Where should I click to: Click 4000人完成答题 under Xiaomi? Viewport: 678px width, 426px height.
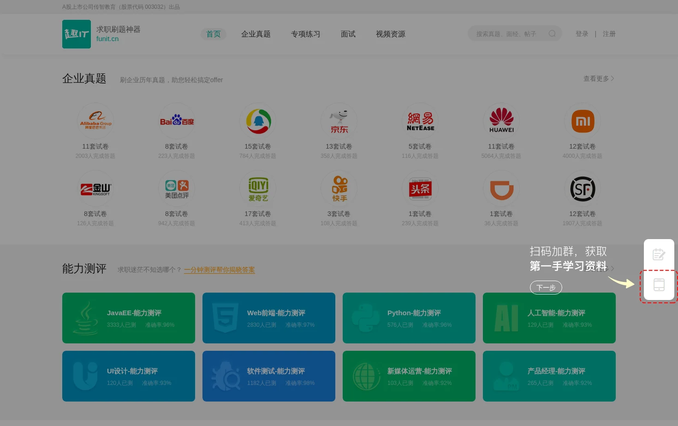click(583, 156)
